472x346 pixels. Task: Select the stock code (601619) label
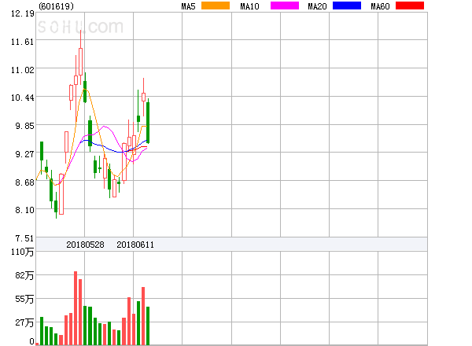[57, 6]
